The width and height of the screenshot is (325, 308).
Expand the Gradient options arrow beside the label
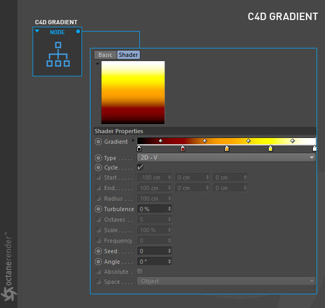tap(133, 141)
